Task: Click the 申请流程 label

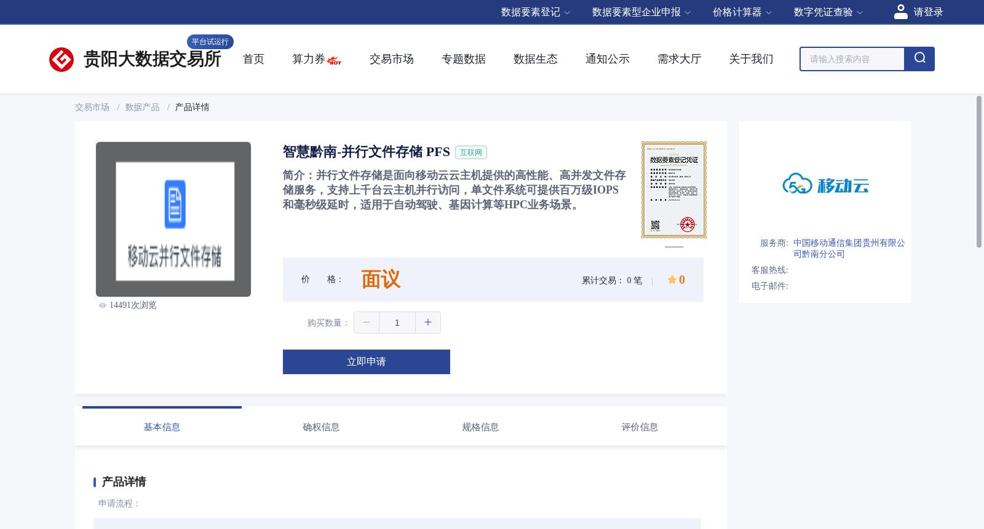Action: point(120,504)
